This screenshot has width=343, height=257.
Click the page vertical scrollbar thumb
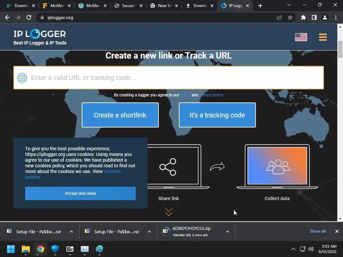(340, 50)
